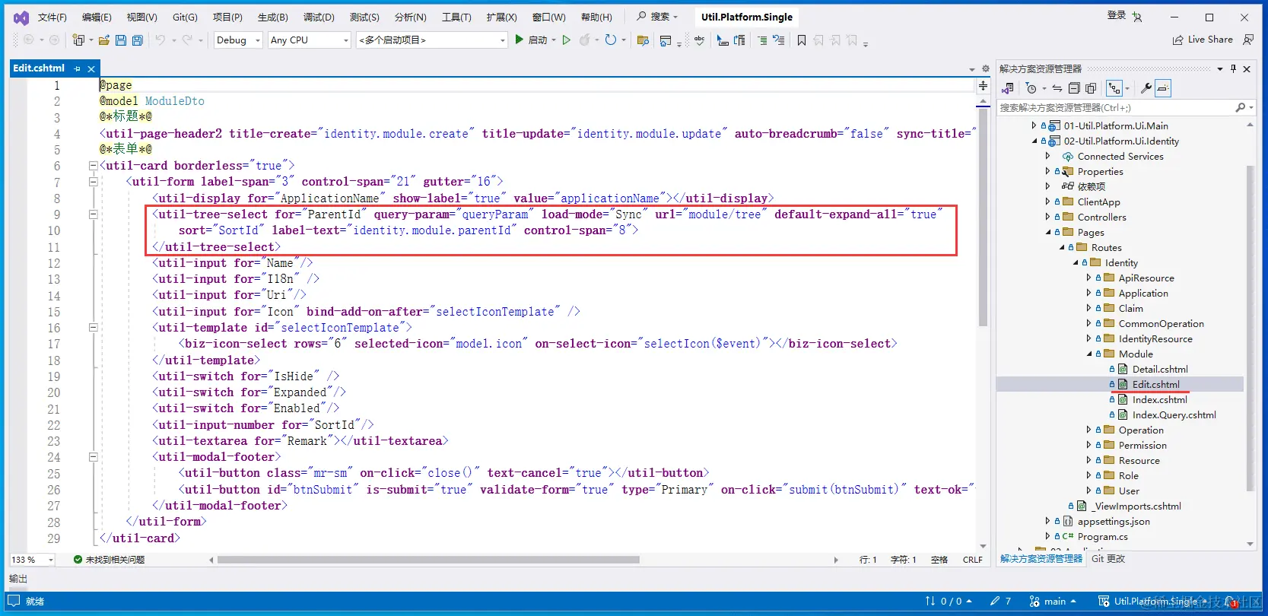The image size is (1268, 616).
Task: Switch views icon in Solution Explorer toolbar
Action: [1009, 88]
